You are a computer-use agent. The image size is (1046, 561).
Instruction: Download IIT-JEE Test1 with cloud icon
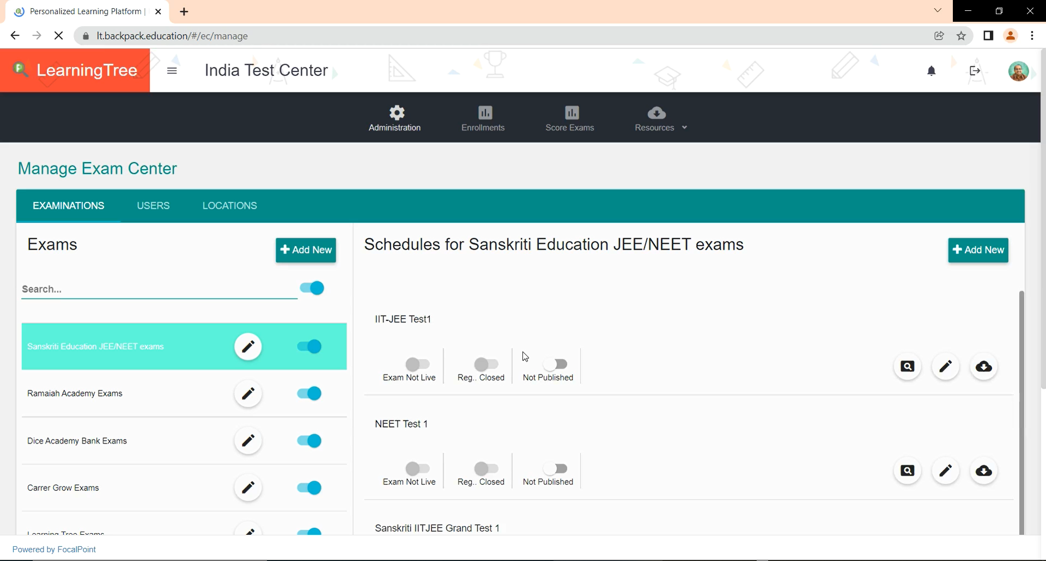click(x=983, y=367)
